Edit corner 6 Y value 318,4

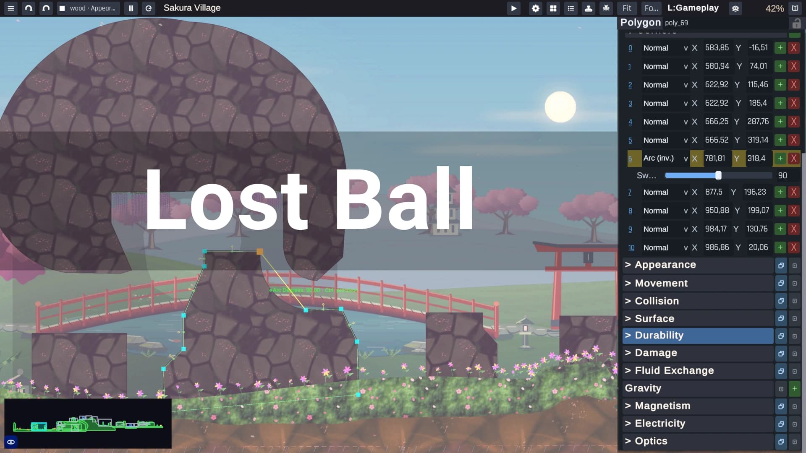click(758, 159)
